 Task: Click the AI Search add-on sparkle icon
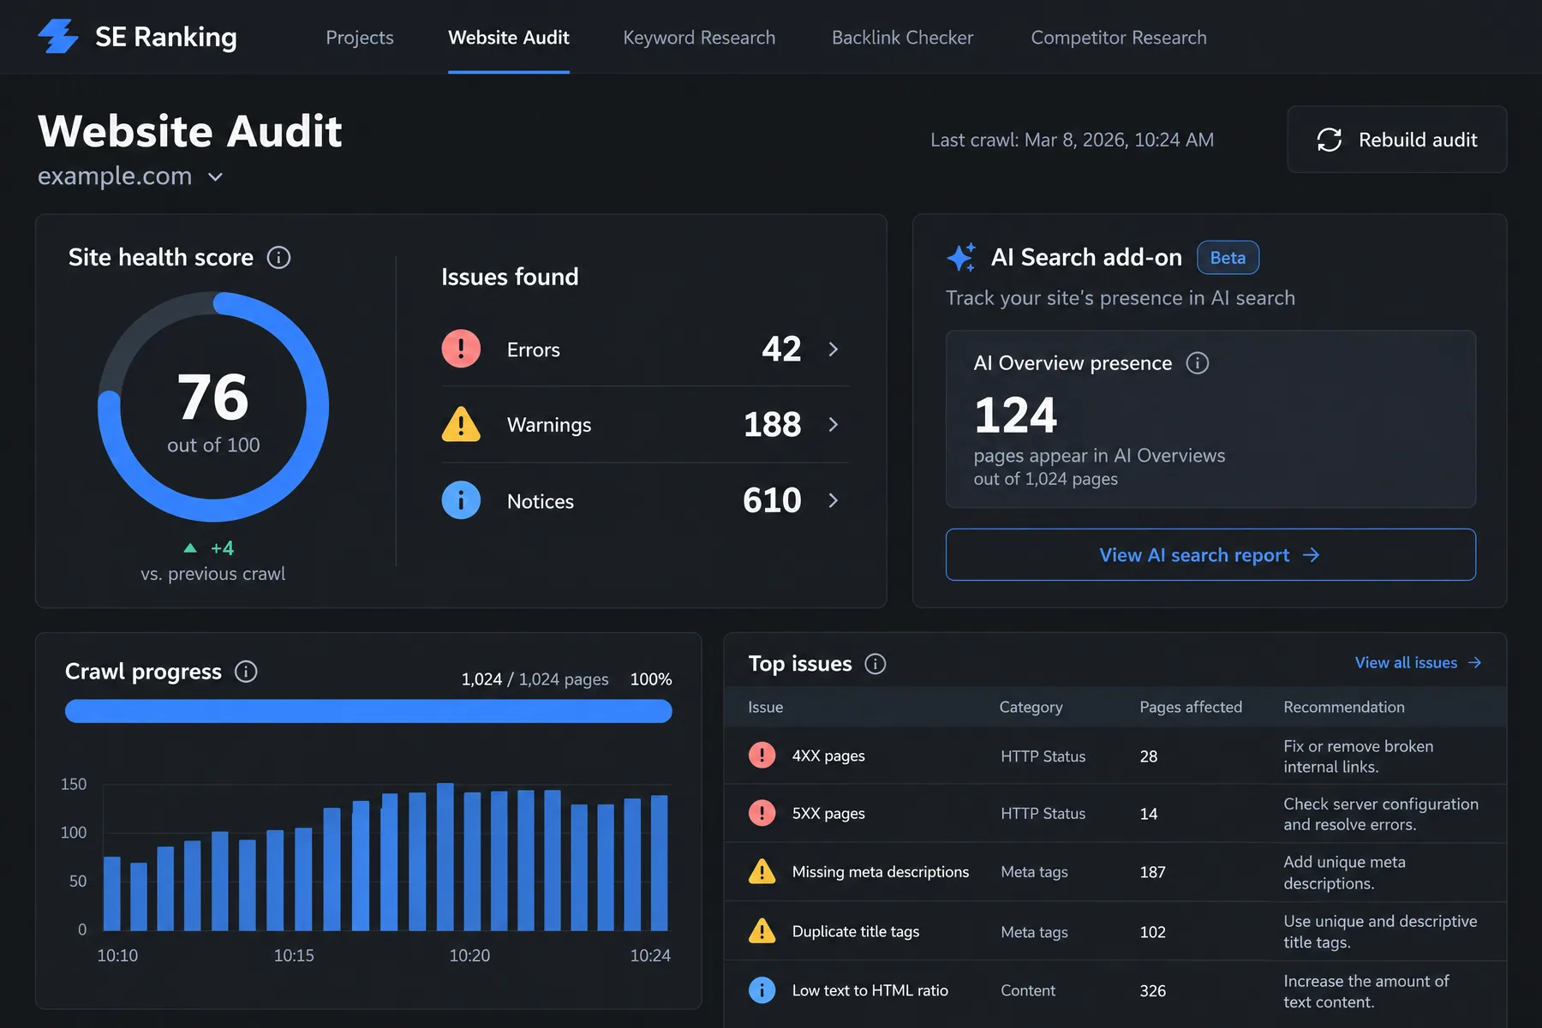point(961,257)
